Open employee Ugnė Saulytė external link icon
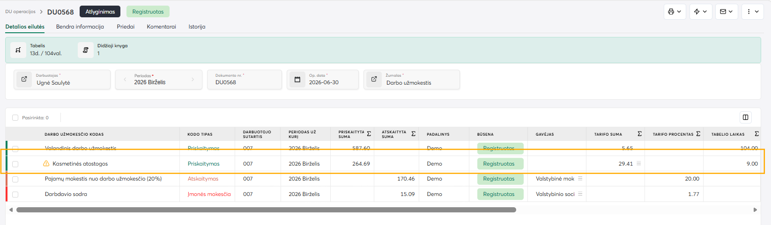This screenshot has height=225, width=771. pyautogui.click(x=24, y=79)
